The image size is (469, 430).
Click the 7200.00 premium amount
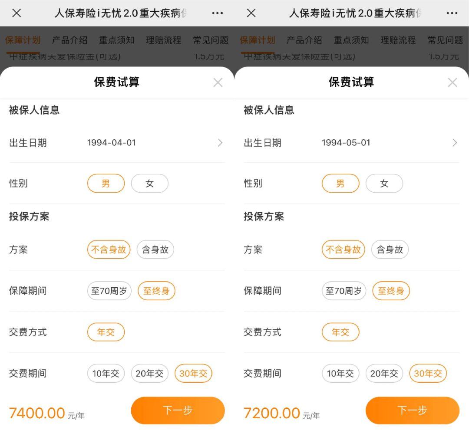pyautogui.click(x=271, y=413)
